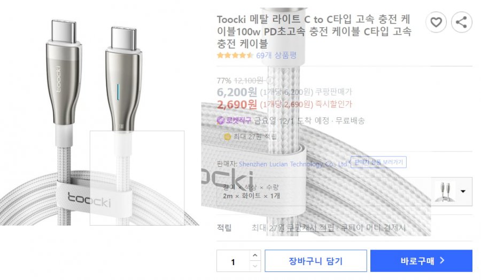Click the 장바구니 담기 button

tap(316, 261)
